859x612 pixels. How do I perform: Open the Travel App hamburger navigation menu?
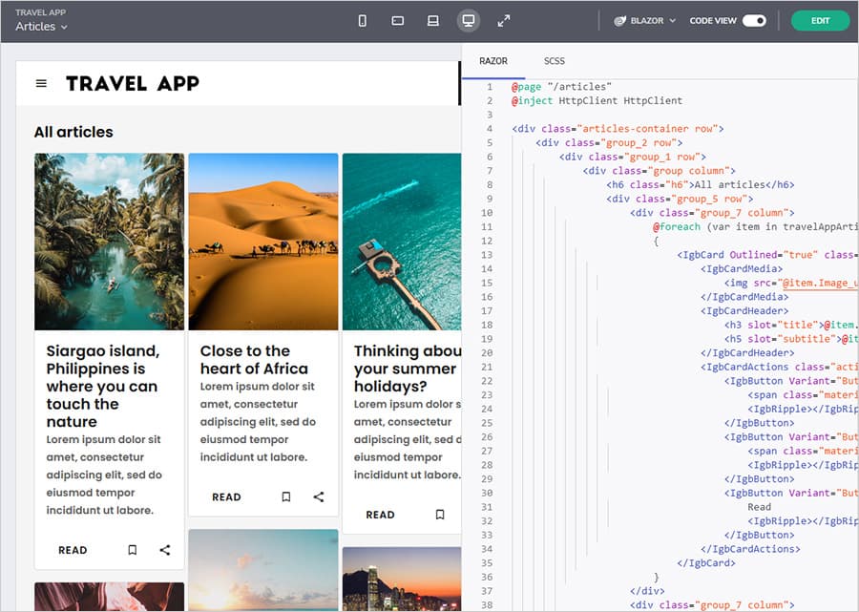(41, 83)
